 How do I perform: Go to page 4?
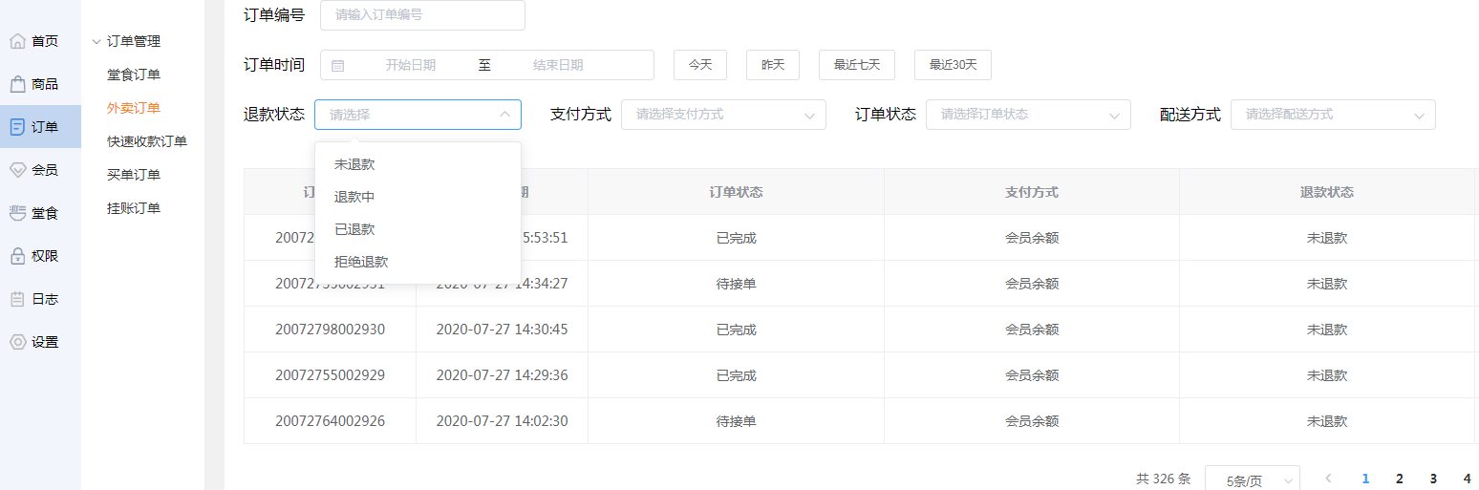[1467, 479]
